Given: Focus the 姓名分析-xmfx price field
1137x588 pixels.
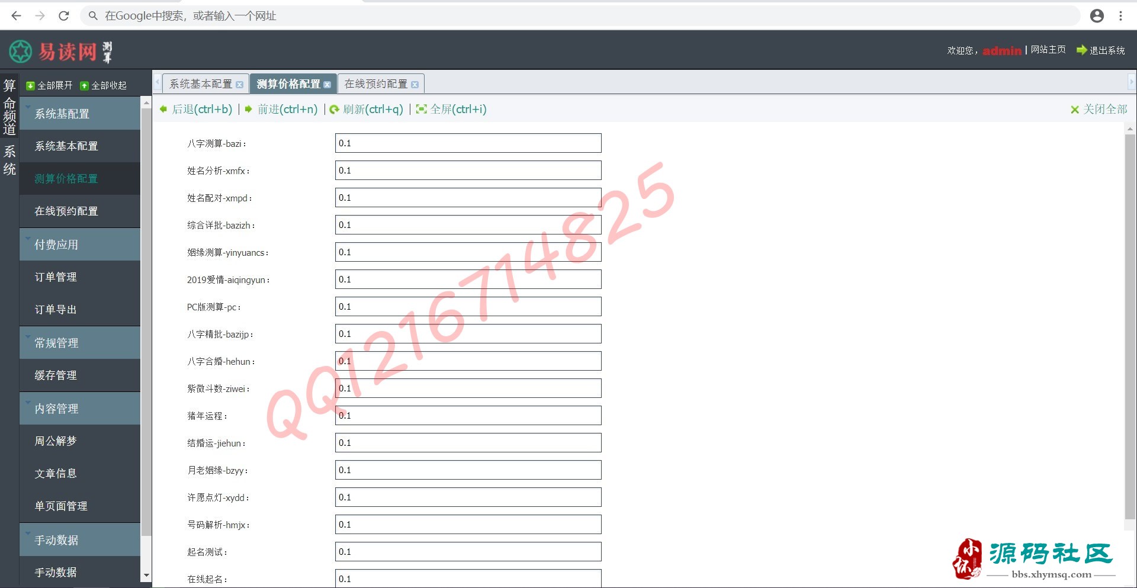Looking at the screenshot, I should (x=468, y=171).
